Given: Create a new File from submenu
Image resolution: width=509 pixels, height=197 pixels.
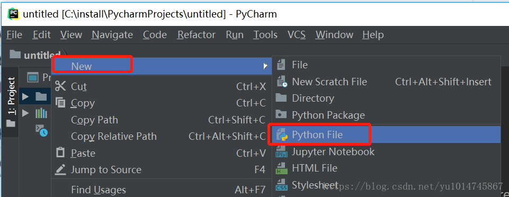Looking at the screenshot, I should pyautogui.click(x=386, y=65).
